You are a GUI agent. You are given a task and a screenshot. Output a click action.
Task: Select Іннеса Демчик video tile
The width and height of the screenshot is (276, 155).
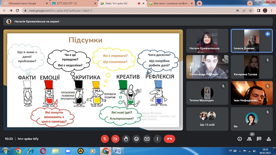click(252, 41)
